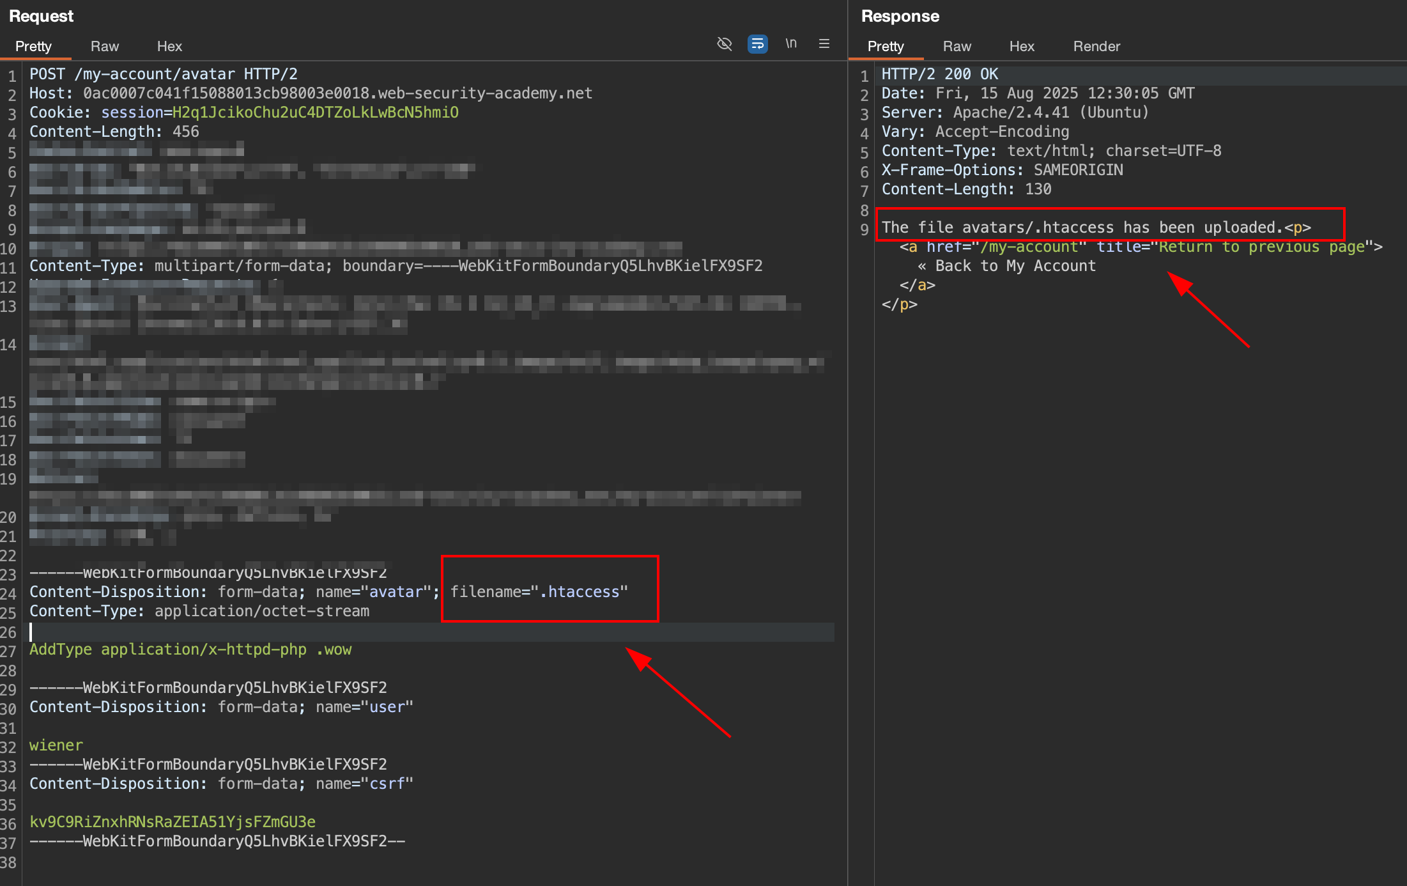Open the Response Raw tab
Image resolution: width=1407 pixels, height=886 pixels.
[957, 46]
